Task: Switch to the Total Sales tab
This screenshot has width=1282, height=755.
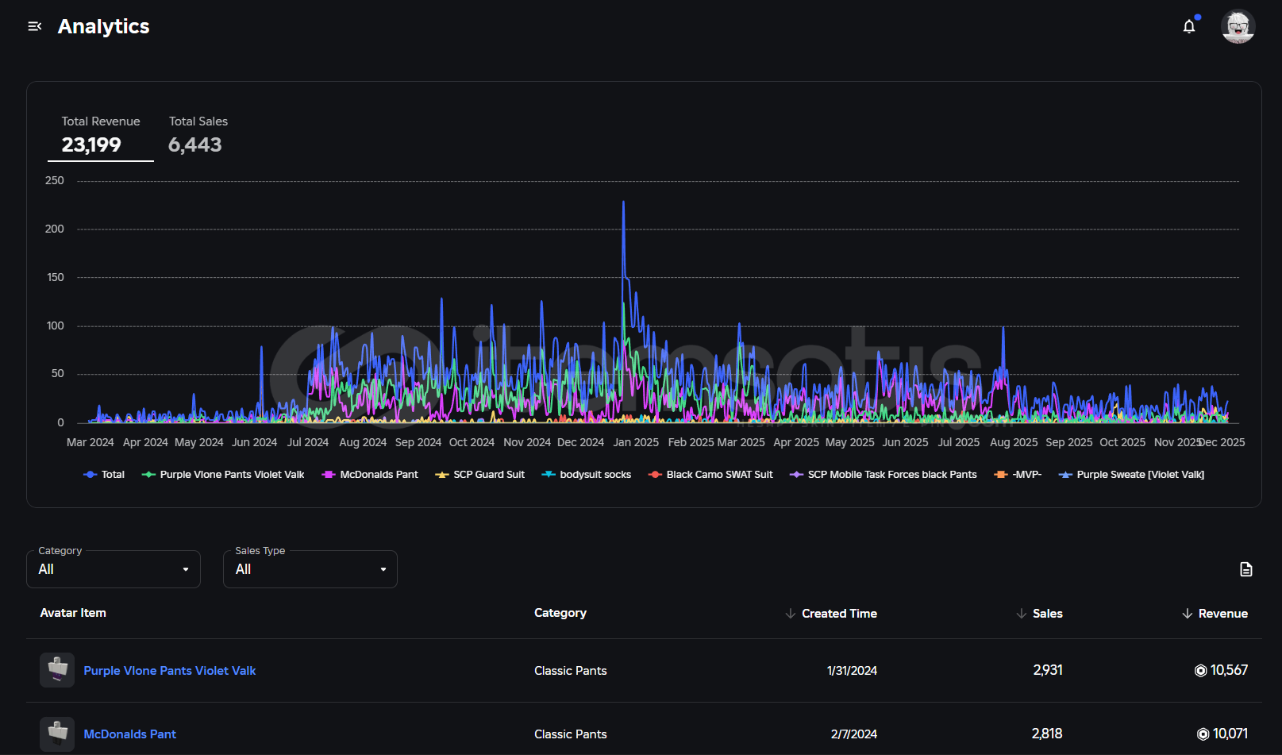Action: tap(198, 135)
